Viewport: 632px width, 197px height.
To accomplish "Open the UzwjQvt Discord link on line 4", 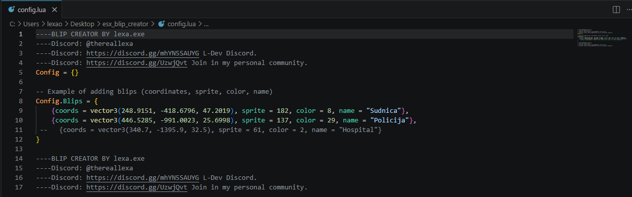I will pyautogui.click(x=136, y=63).
